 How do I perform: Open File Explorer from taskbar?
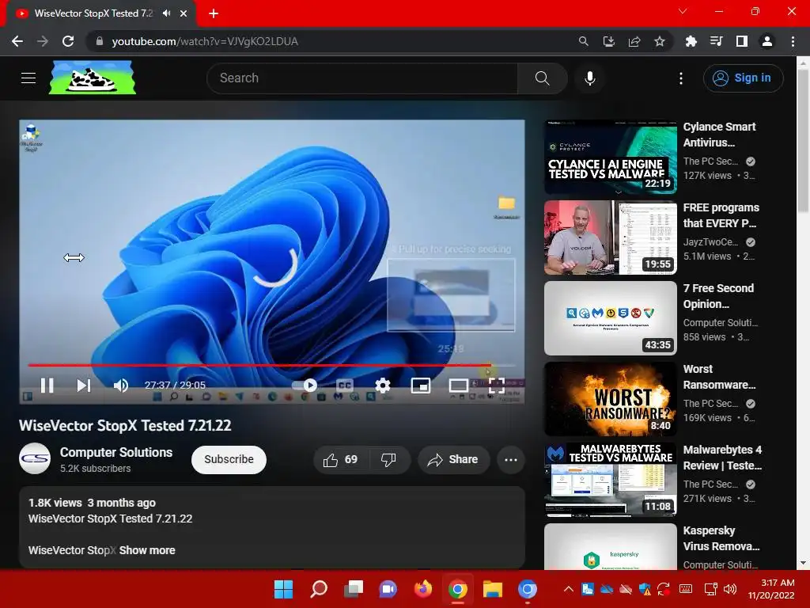[492, 589]
